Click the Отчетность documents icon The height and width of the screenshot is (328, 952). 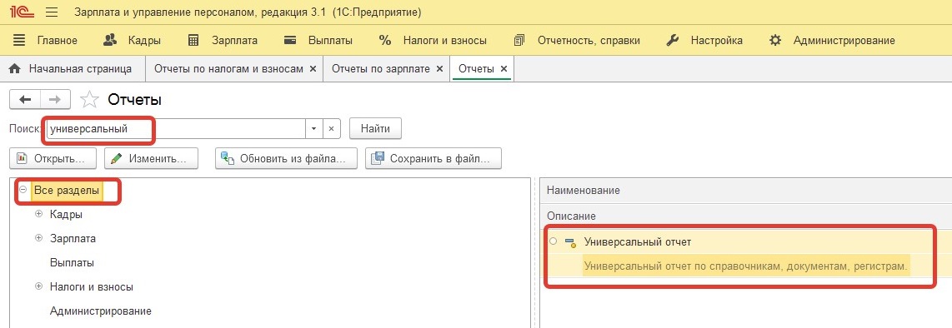519,41
